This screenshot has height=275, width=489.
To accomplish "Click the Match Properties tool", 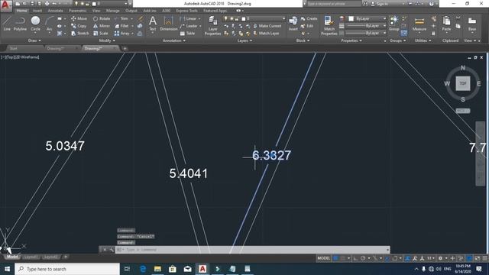I will pyautogui.click(x=329, y=25).
